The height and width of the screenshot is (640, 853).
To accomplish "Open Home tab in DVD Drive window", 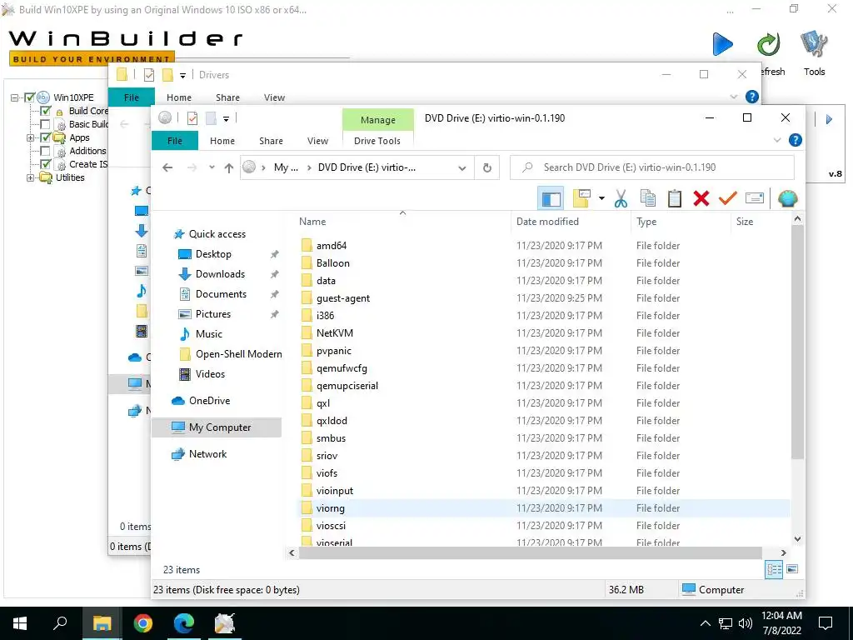I will pyautogui.click(x=222, y=140).
